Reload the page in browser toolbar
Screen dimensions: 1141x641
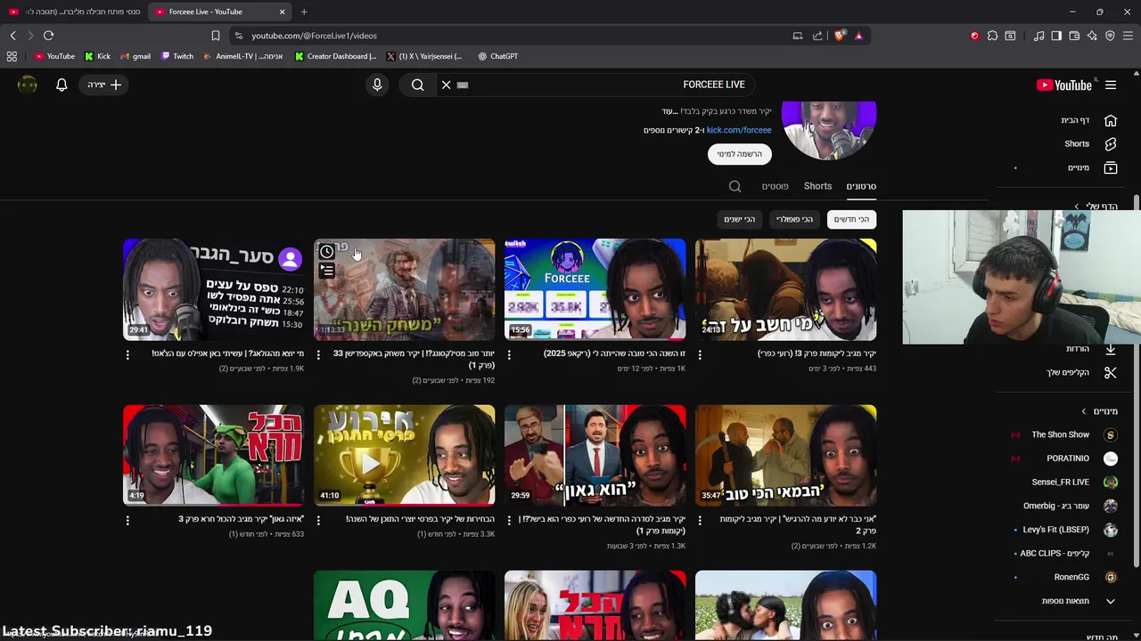click(48, 36)
